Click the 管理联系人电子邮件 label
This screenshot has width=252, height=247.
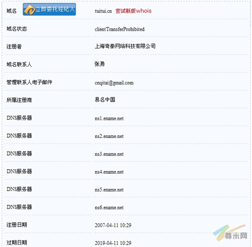29,82
